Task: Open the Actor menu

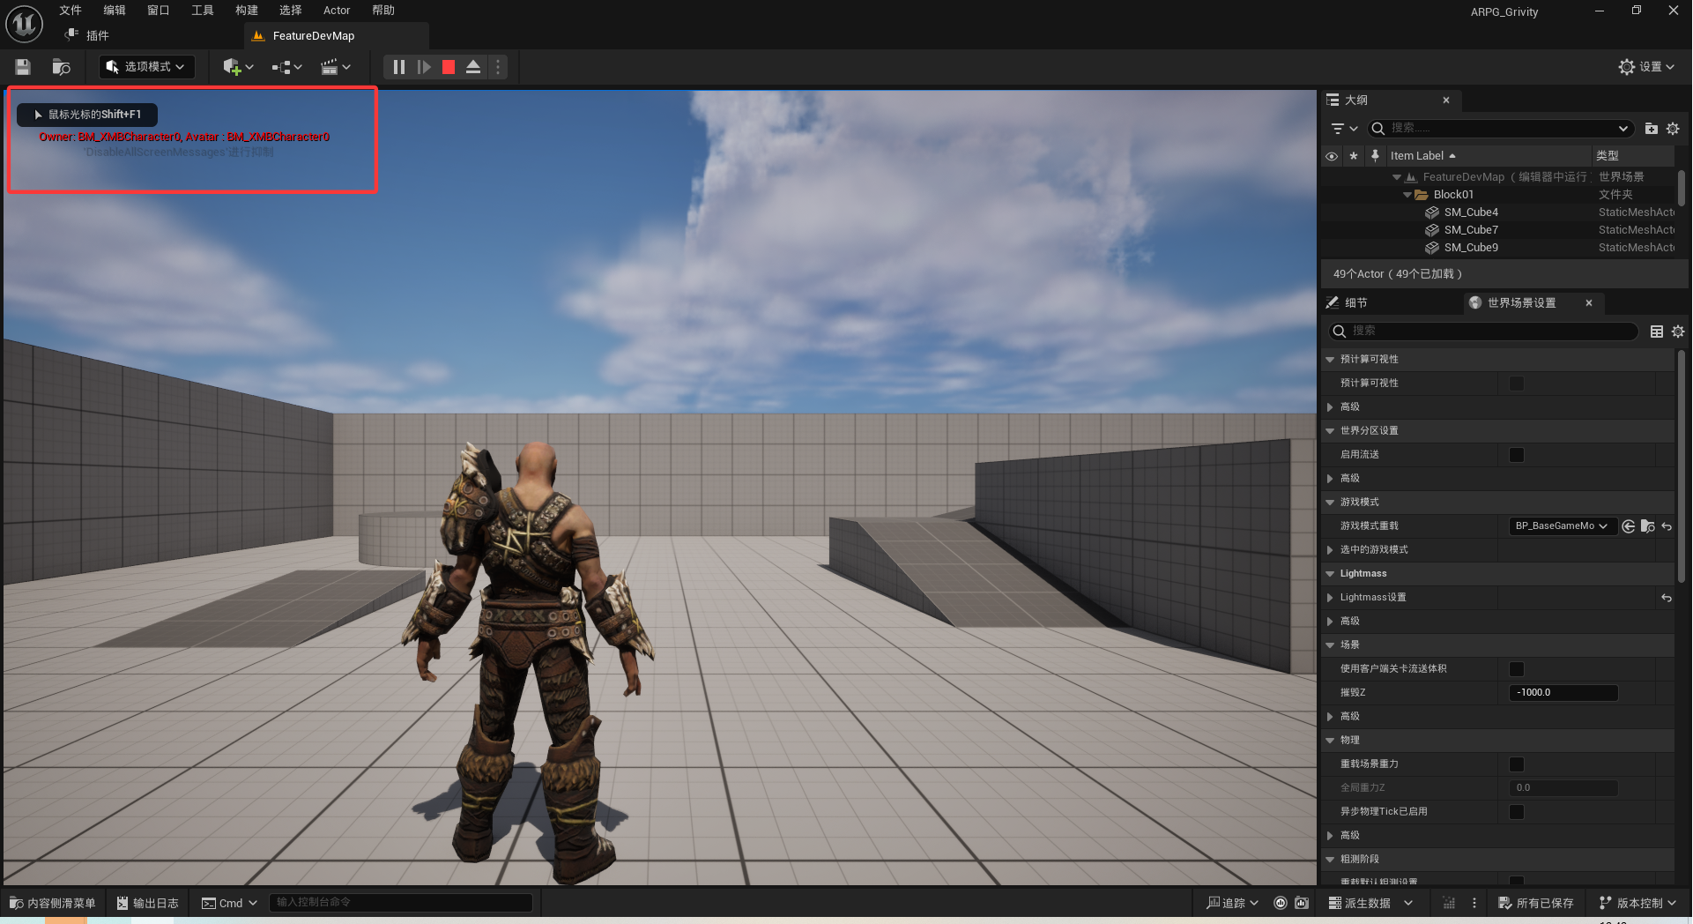Action: [337, 11]
